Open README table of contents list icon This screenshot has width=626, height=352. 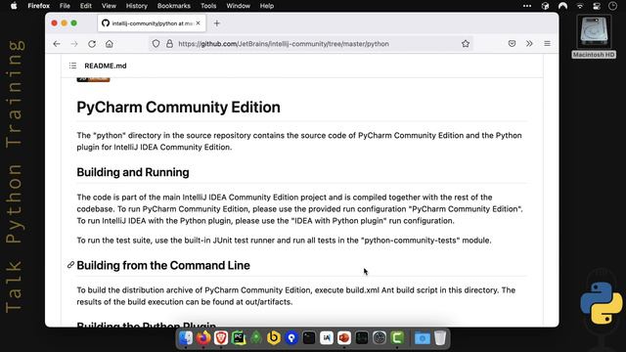point(72,66)
